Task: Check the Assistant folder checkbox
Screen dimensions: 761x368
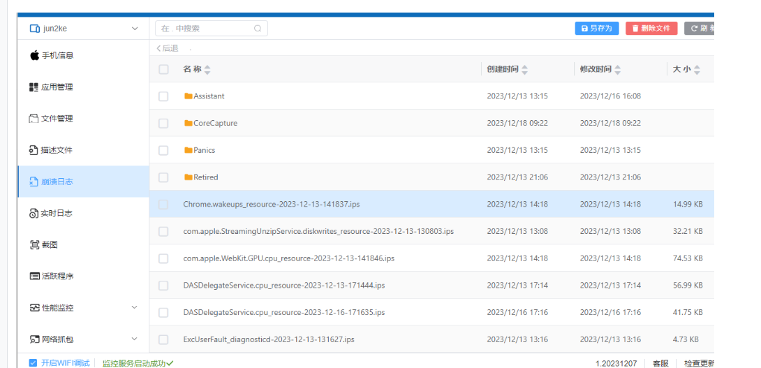Action: [163, 96]
